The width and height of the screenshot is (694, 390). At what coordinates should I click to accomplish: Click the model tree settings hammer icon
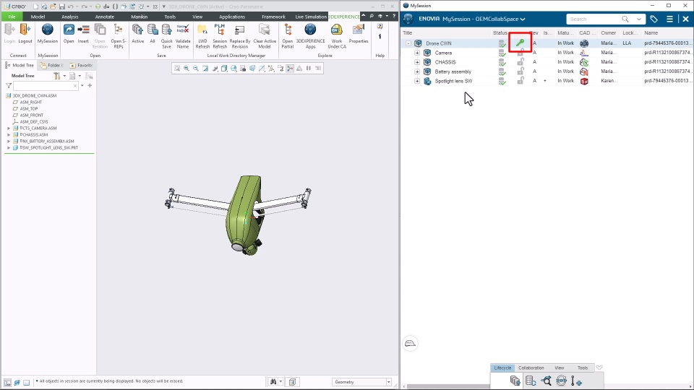click(x=56, y=76)
